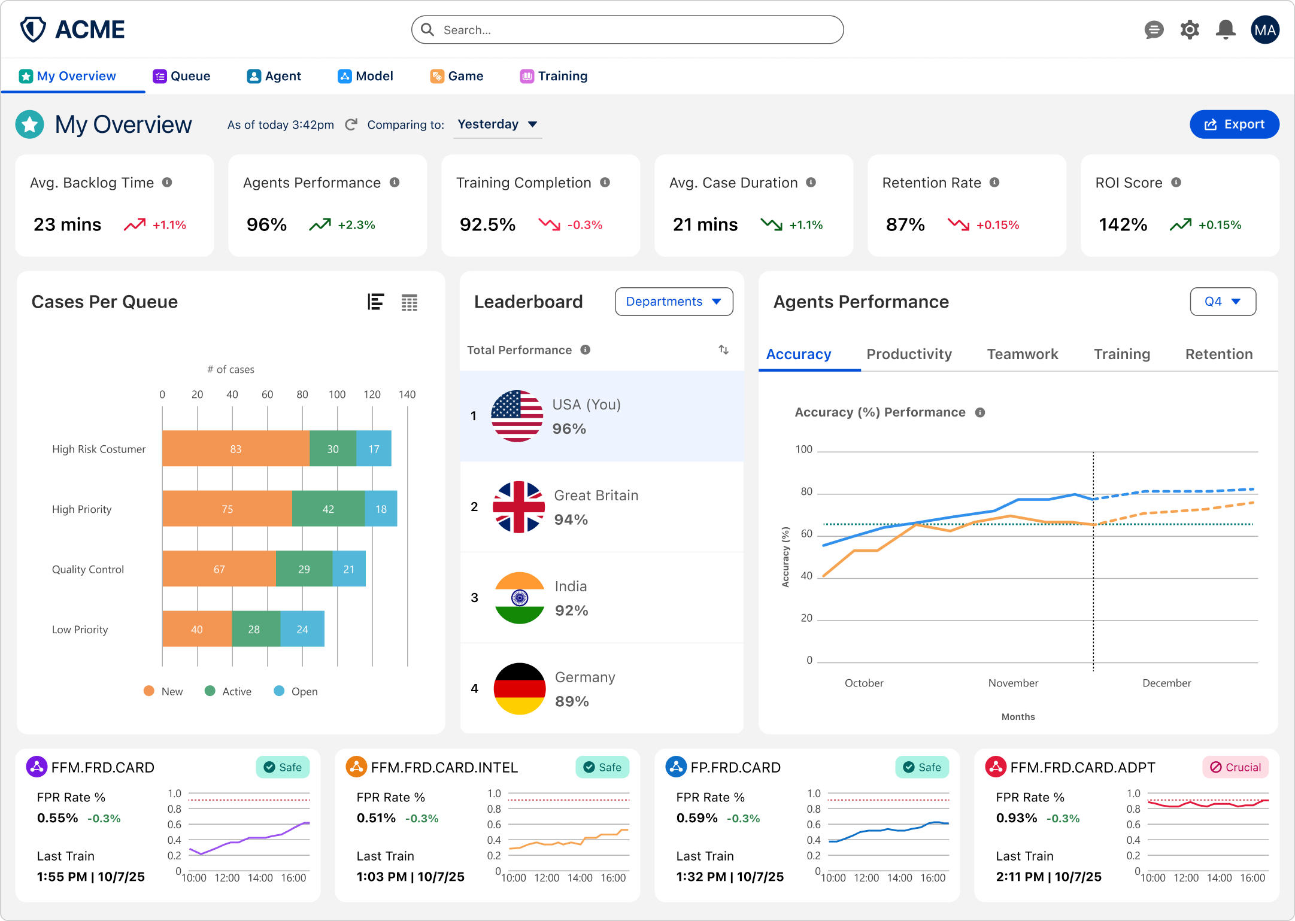Image resolution: width=1295 pixels, height=921 pixels.
Task: Open the Game tab
Action: [457, 76]
